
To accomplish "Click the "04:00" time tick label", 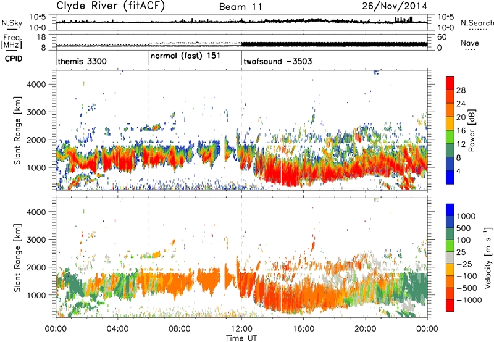I will (117, 329).
